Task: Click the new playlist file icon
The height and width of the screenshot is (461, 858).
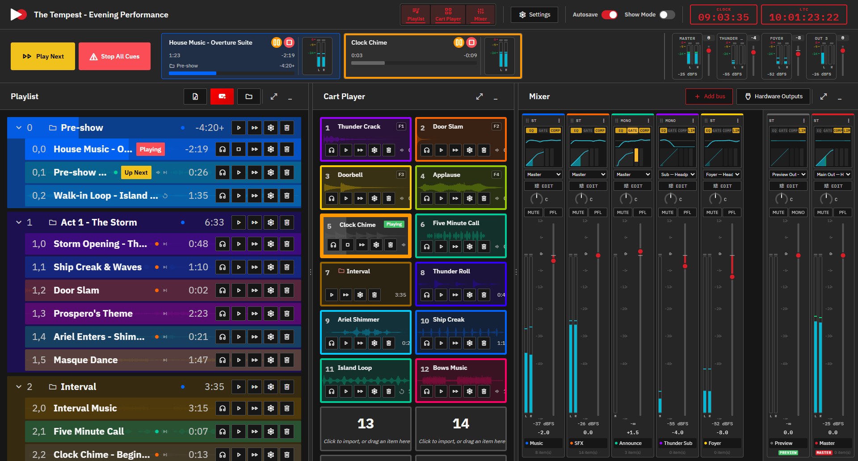Action: [195, 96]
